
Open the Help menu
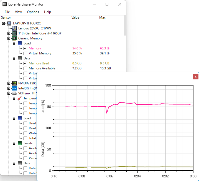pos(47,12)
